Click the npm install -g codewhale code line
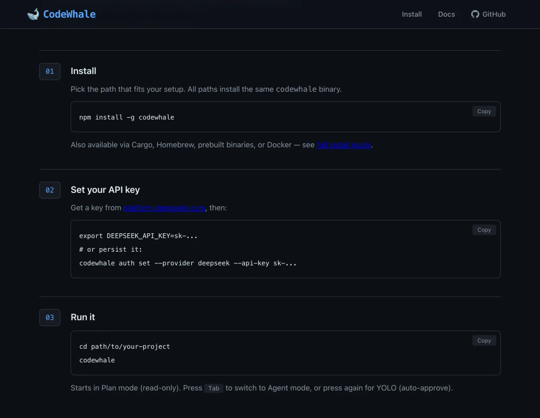The height and width of the screenshot is (418, 540). [x=126, y=117]
